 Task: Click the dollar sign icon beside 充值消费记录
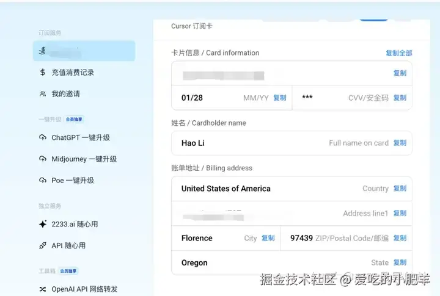tap(43, 72)
